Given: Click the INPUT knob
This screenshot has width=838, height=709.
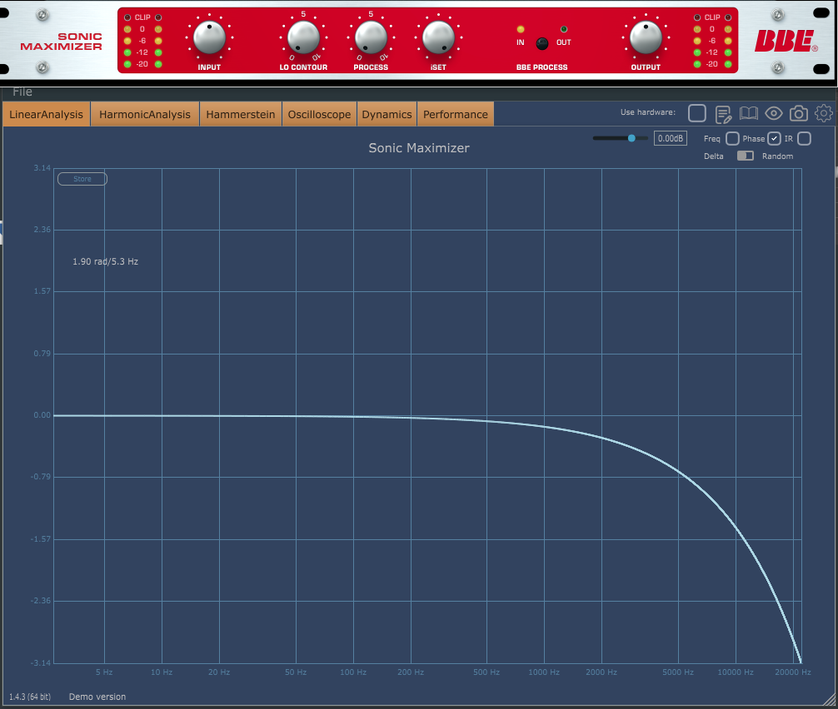Looking at the screenshot, I should click(210, 38).
